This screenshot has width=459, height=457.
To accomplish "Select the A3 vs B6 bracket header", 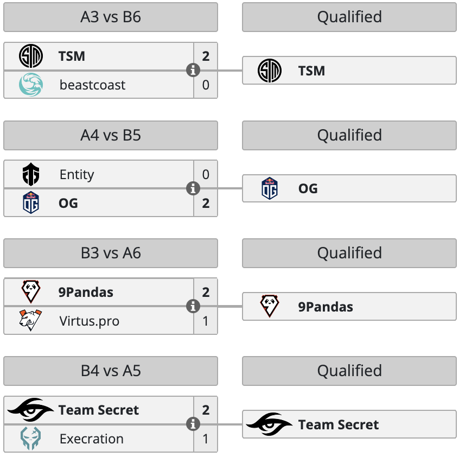I will (x=111, y=17).
